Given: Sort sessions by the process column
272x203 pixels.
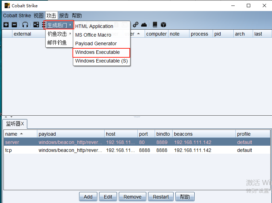Looking at the screenshot, I should pyautogui.click(x=201, y=34).
